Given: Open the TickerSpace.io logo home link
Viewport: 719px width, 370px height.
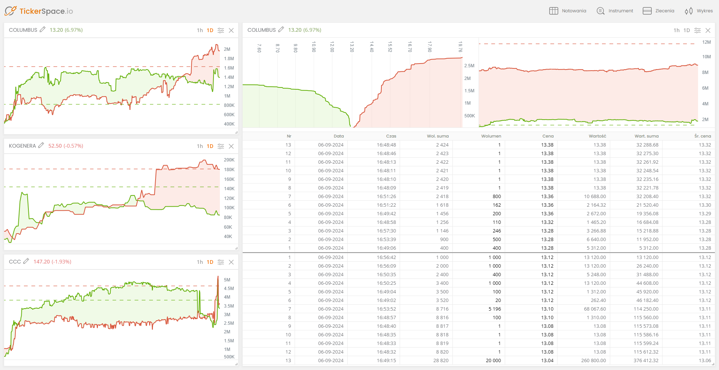Looking at the screenshot, I should [x=39, y=11].
